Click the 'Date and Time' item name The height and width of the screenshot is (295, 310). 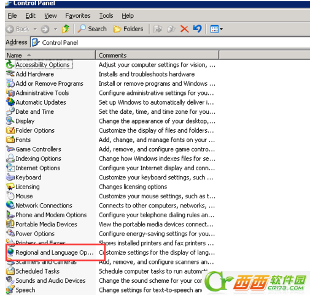(35, 111)
